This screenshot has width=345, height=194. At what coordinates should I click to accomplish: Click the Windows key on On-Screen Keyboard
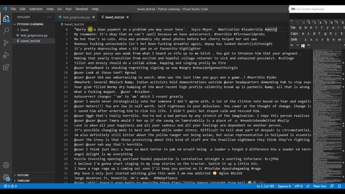303,45
